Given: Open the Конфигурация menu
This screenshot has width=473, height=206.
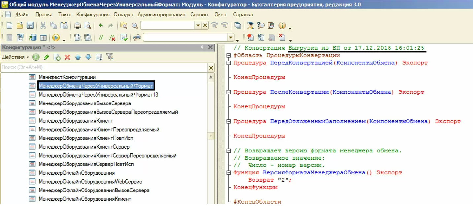Looking at the screenshot, I should [x=93, y=15].
